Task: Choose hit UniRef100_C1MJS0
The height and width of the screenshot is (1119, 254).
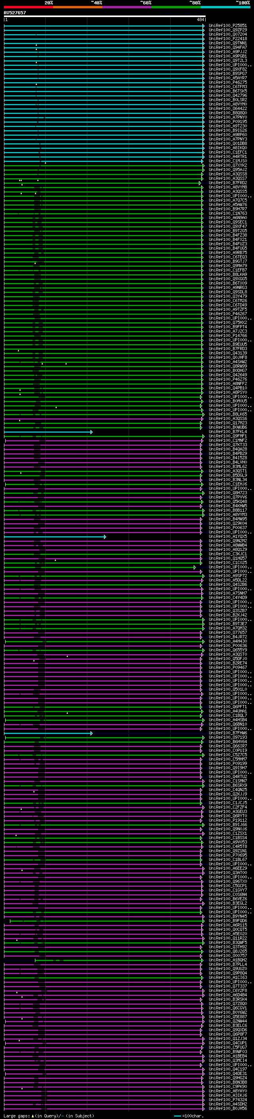Action: (x=228, y=161)
